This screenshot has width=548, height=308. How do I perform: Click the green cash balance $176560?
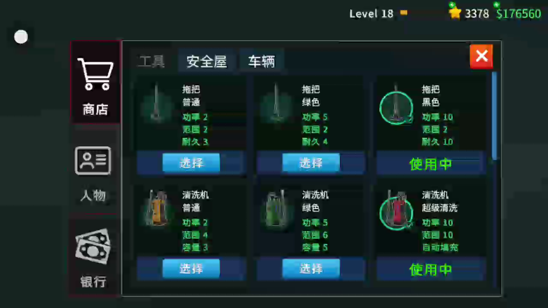pyautogui.click(x=518, y=14)
